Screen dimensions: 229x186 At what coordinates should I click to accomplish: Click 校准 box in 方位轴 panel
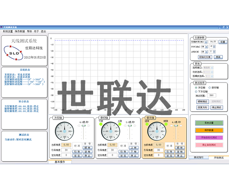77,146
